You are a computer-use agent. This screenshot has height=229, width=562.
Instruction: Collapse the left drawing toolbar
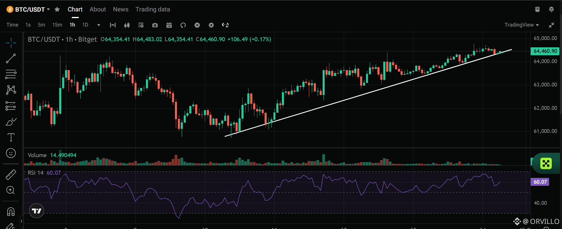point(21,221)
